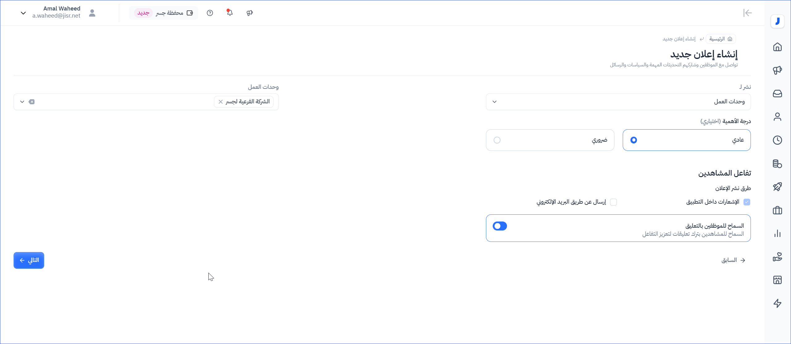Toggle allow employees to comment switch
This screenshot has height=344, width=791.
tap(500, 226)
